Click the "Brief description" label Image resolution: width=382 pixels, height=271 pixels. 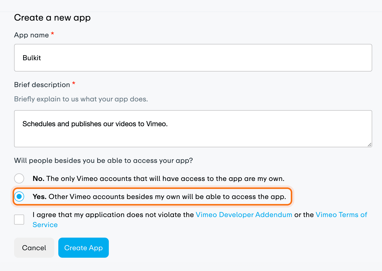coord(42,85)
